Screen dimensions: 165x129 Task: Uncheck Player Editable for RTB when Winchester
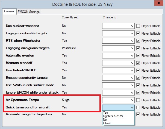pos(138,41)
